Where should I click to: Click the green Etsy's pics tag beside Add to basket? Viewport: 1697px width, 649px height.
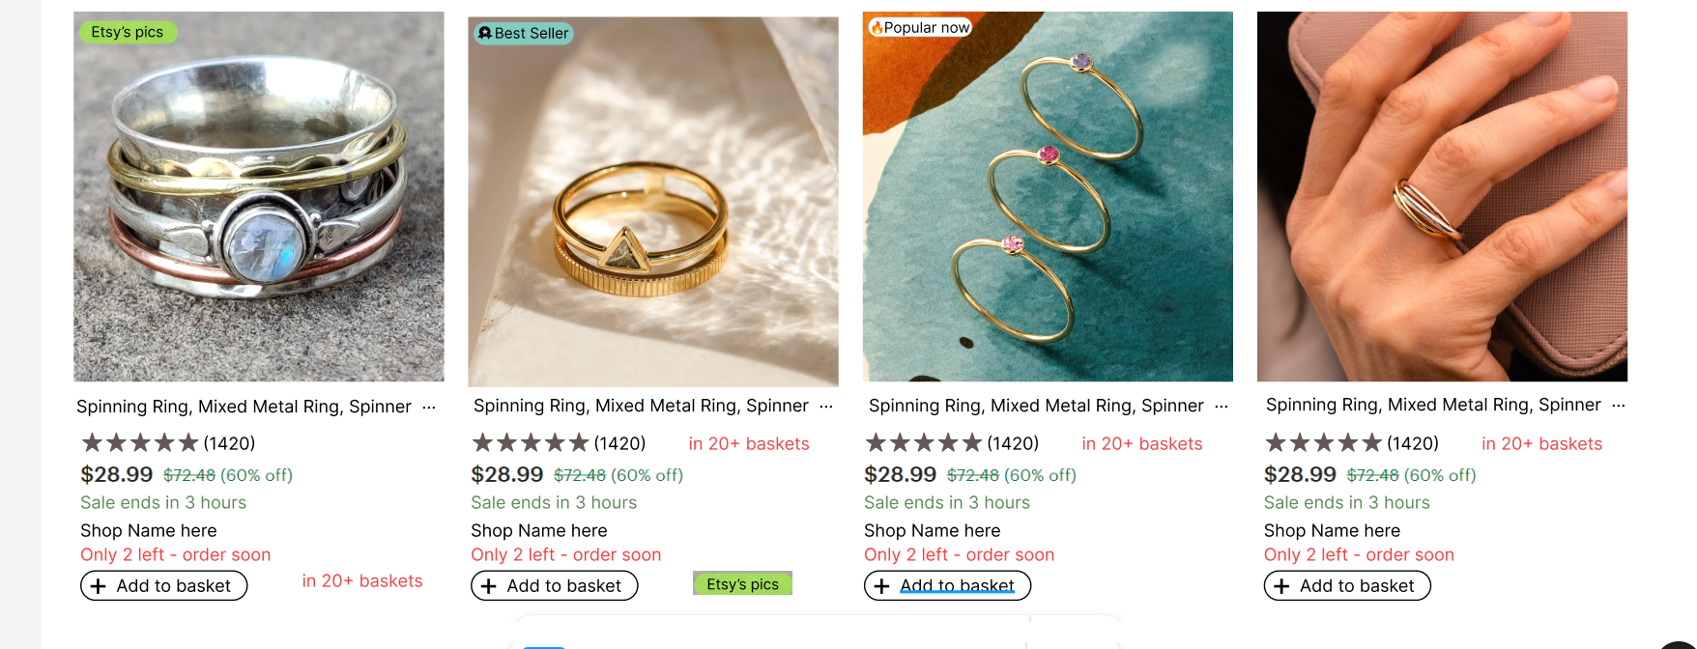742,584
